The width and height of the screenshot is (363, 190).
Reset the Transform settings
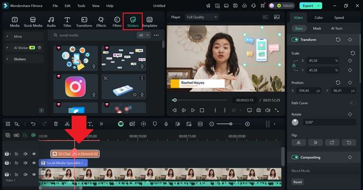coord(338,40)
